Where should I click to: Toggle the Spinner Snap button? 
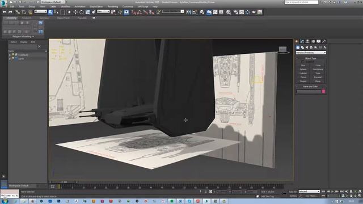coord(151,12)
